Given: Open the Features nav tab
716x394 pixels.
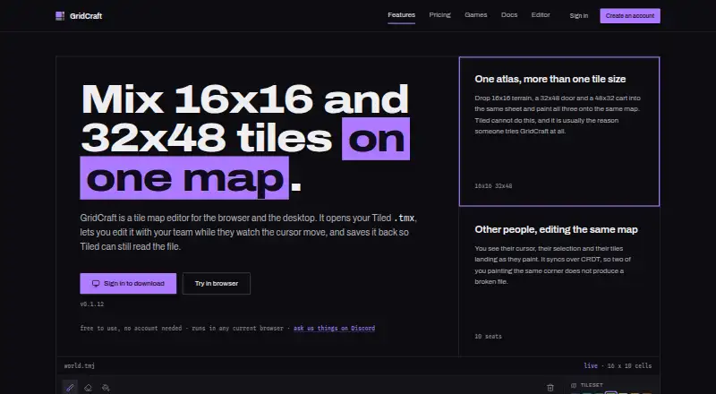Looking at the screenshot, I should click(401, 15).
